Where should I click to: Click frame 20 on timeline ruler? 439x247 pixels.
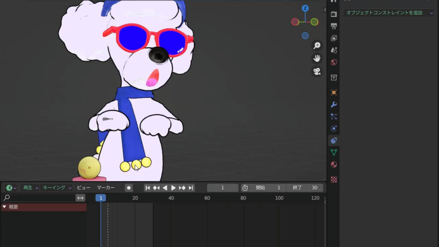point(135,198)
